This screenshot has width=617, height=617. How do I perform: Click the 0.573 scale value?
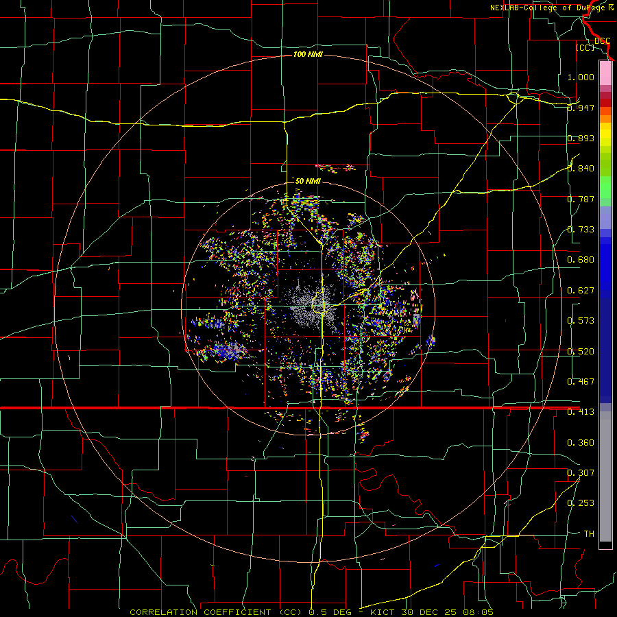pyautogui.click(x=581, y=321)
